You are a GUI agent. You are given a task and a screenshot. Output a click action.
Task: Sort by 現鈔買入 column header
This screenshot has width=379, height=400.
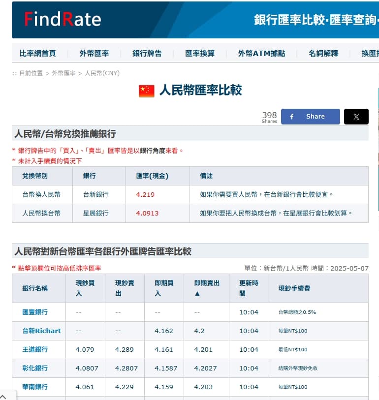tap(85, 288)
